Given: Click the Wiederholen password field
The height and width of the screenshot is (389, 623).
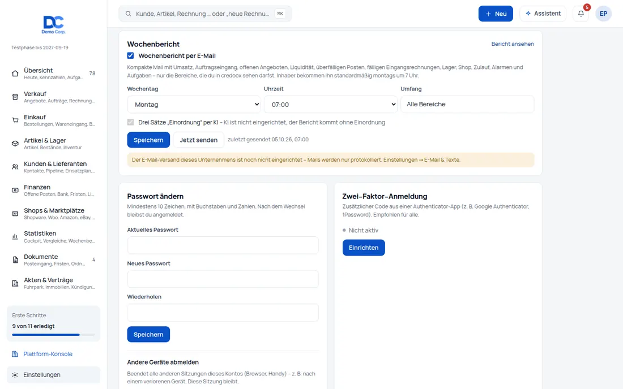Looking at the screenshot, I should 223,313.
